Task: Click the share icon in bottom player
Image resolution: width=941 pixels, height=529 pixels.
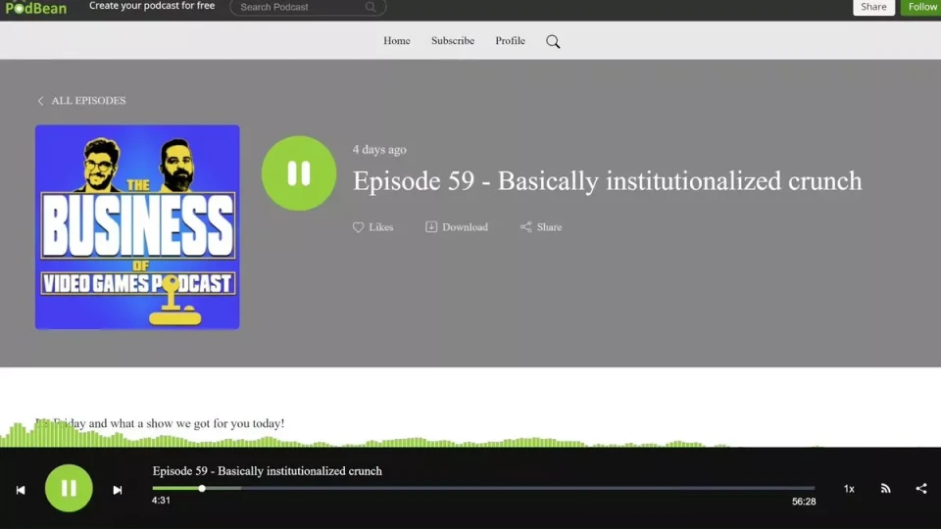Action: [921, 488]
